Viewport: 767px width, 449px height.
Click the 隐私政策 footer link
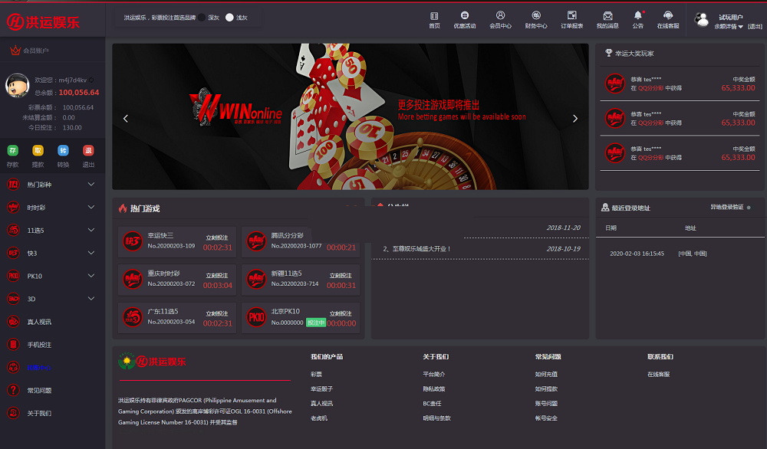coord(433,388)
